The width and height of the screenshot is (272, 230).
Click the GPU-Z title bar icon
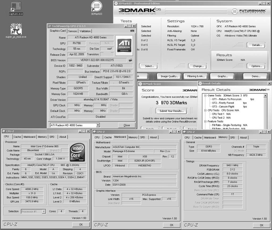click(x=50, y=26)
